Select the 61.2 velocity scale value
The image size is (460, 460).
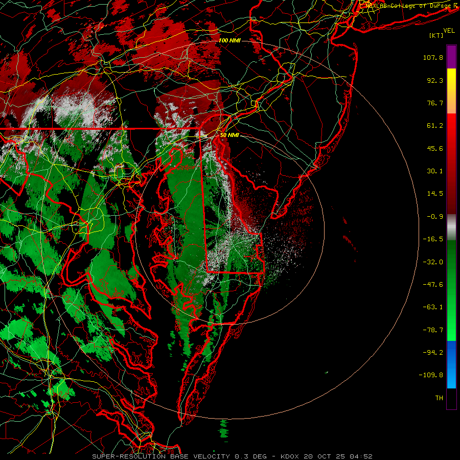coord(435,126)
